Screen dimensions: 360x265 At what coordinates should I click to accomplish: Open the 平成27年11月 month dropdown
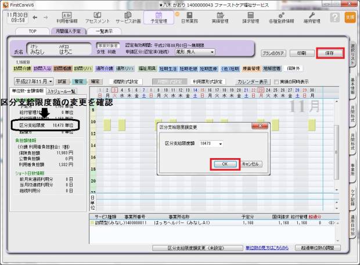pos(34,82)
